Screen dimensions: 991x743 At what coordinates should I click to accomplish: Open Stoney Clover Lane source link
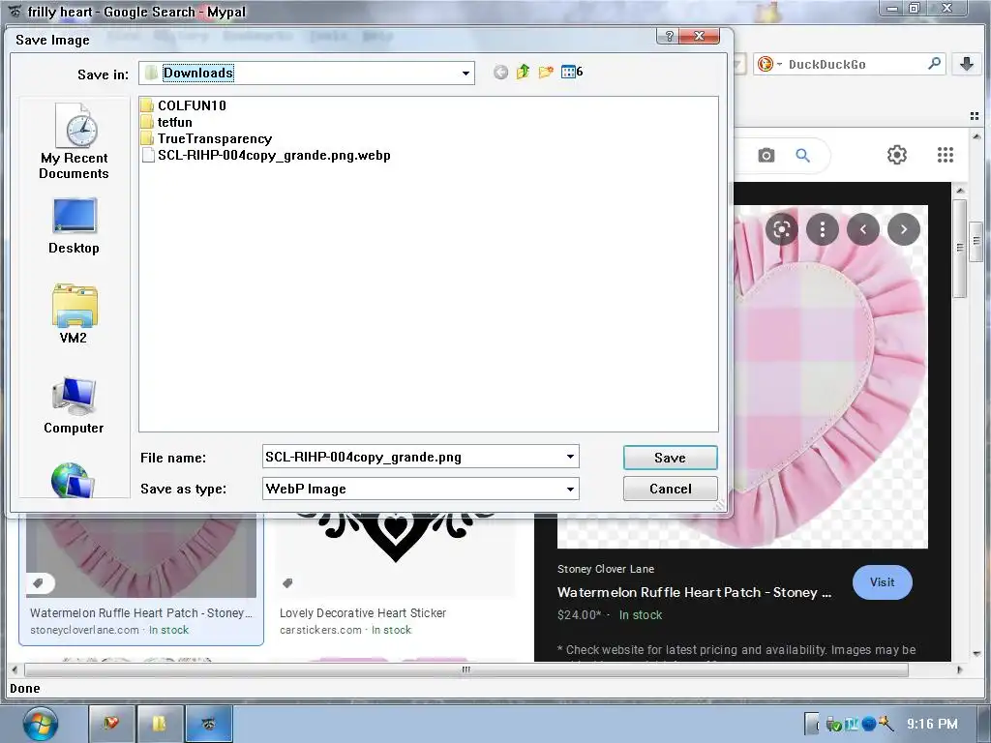(606, 569)
